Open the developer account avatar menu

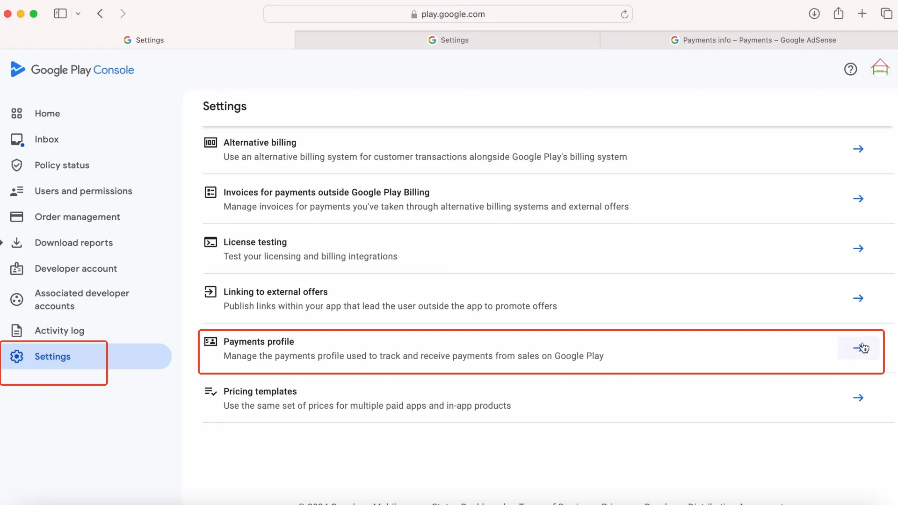tap(880, 68)
